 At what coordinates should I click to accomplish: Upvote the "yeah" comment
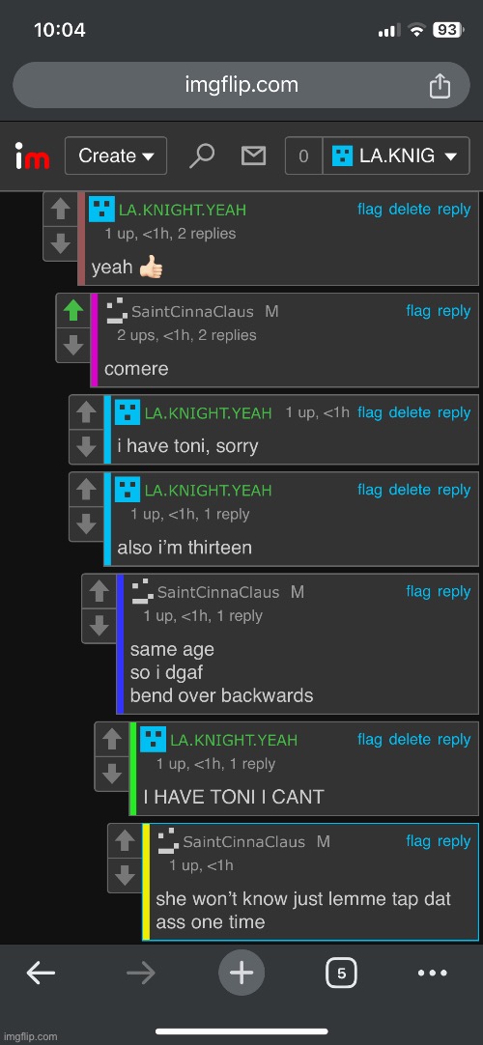point(61,210)
